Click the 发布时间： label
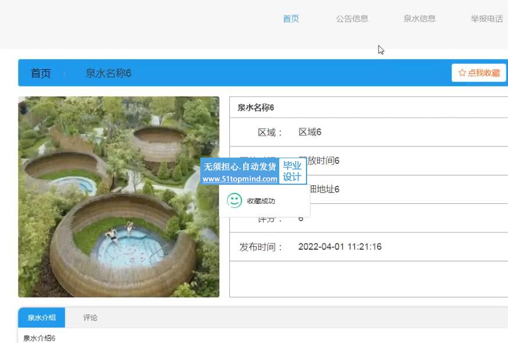 (x=261, y=247)
